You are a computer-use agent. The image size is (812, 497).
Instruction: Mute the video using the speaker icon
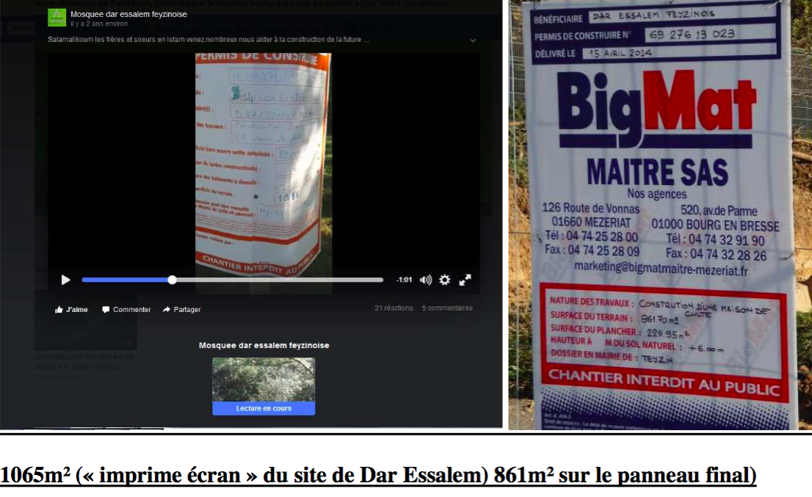[x=426, y=280]
